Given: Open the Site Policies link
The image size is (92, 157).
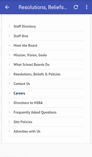Looking at the screenshot, I should pyautogui.click(x=23, y=122).
